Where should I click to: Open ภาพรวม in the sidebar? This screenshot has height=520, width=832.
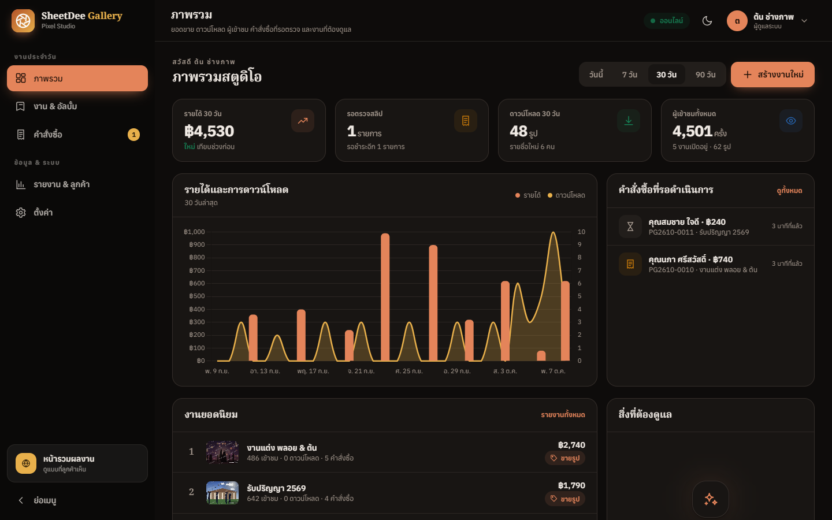[x=77, y=79]
